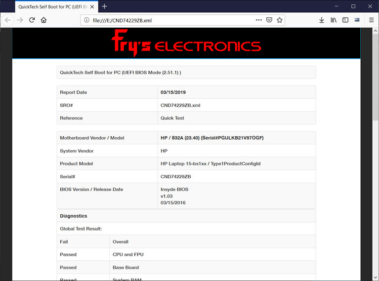Select the QuickTech Self Boot tab
379x281 pixels.
point(52,7)
